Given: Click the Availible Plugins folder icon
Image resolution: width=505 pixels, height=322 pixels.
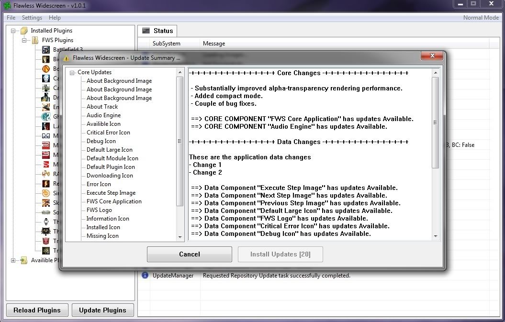Looking at the screenshot, I should (x=24, y=260).
